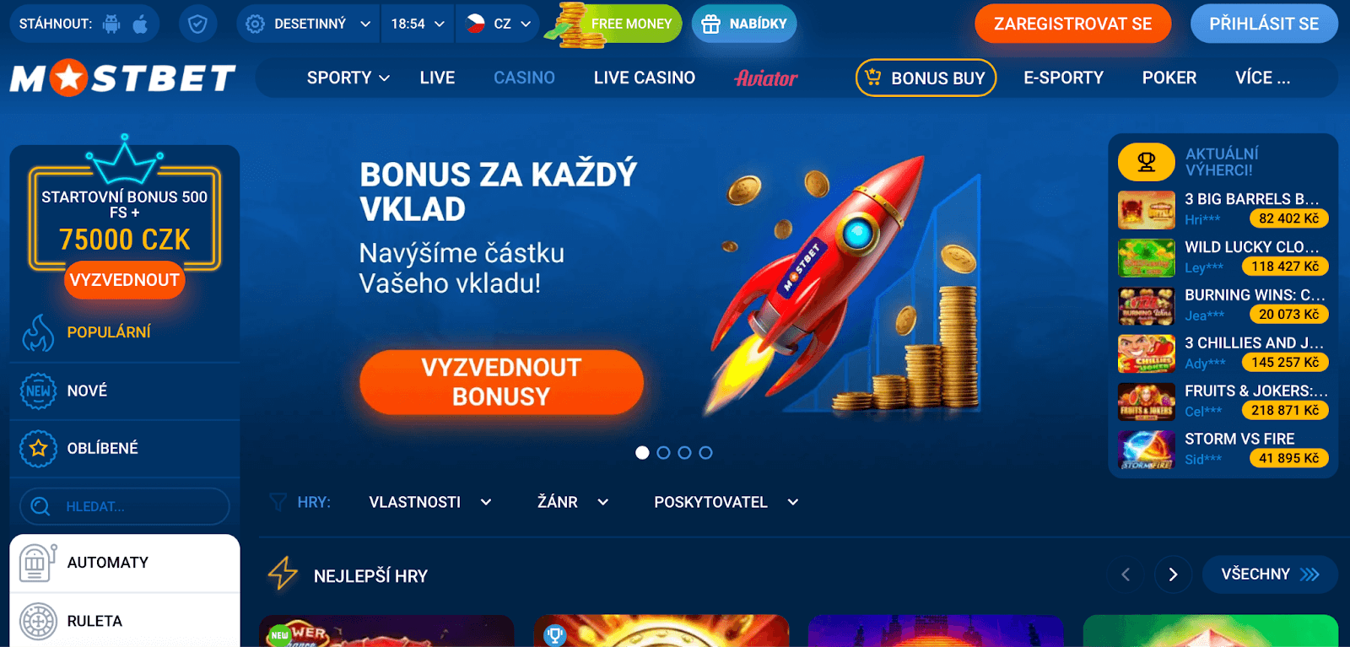The image size is (1350, 647).
Task: Select the Oblíbené star icon
Action: coord(38,449)
